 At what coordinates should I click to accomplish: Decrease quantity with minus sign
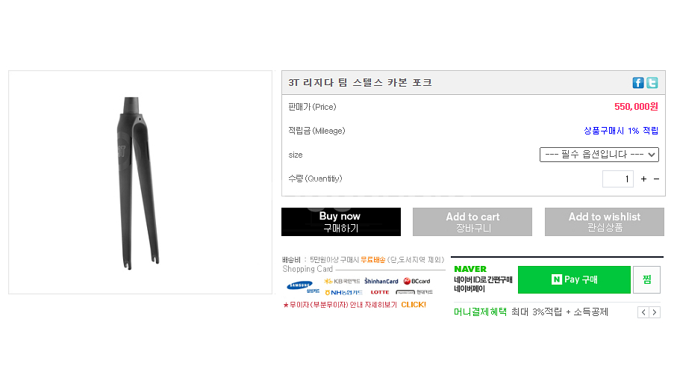(656, 179)
